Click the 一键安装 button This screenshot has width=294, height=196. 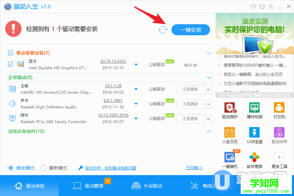191,30
